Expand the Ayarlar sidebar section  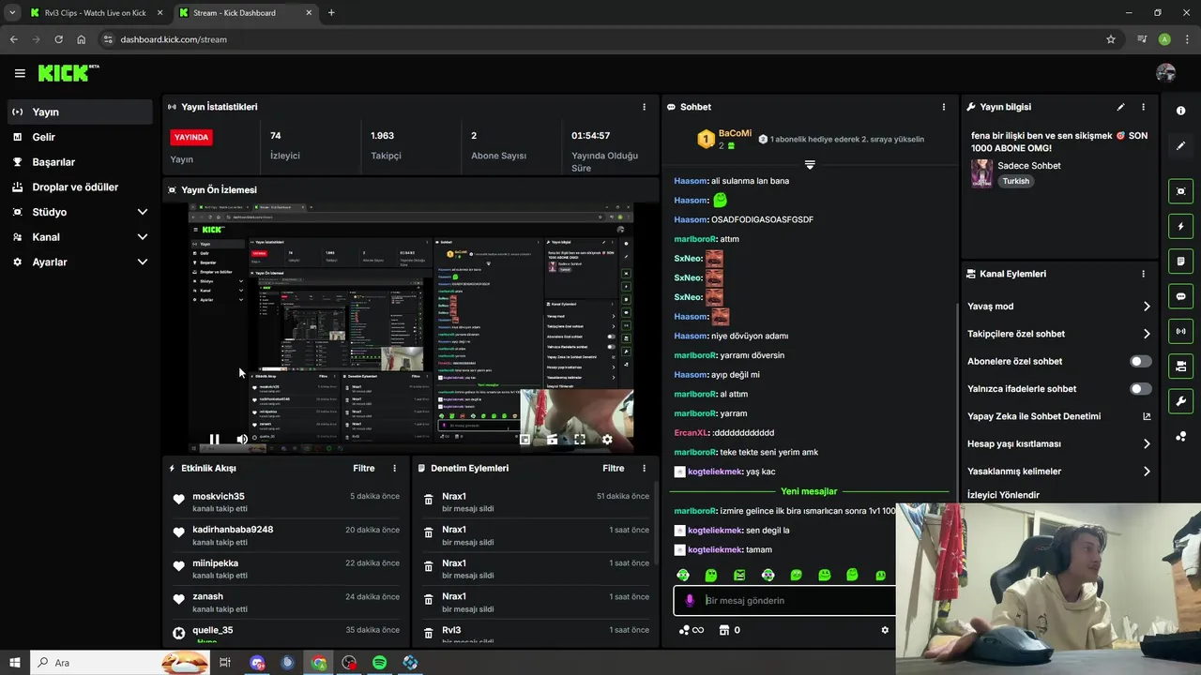[x=79, y=262]
